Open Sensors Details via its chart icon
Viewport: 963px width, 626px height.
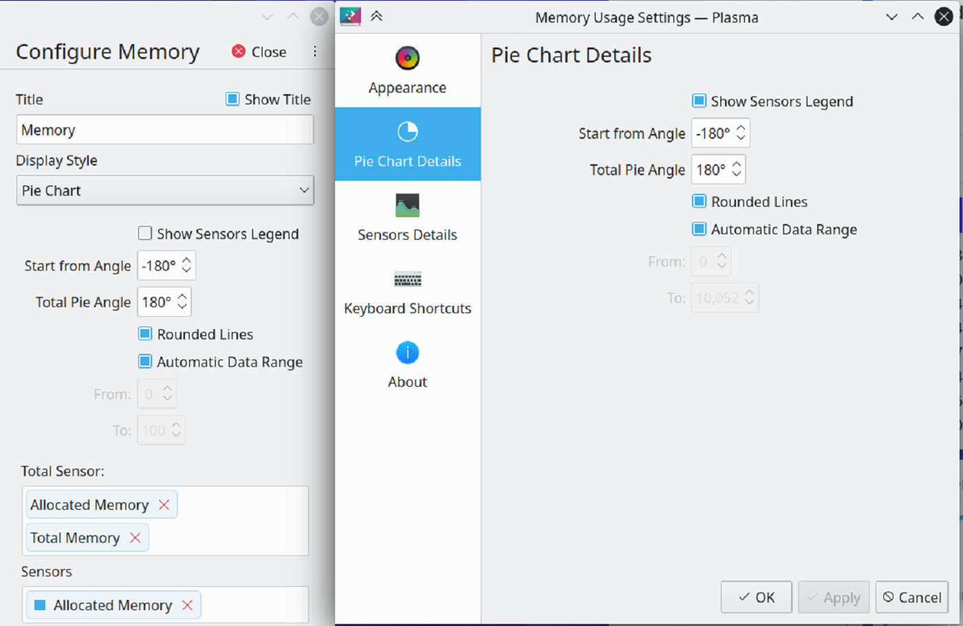point(407,205)
